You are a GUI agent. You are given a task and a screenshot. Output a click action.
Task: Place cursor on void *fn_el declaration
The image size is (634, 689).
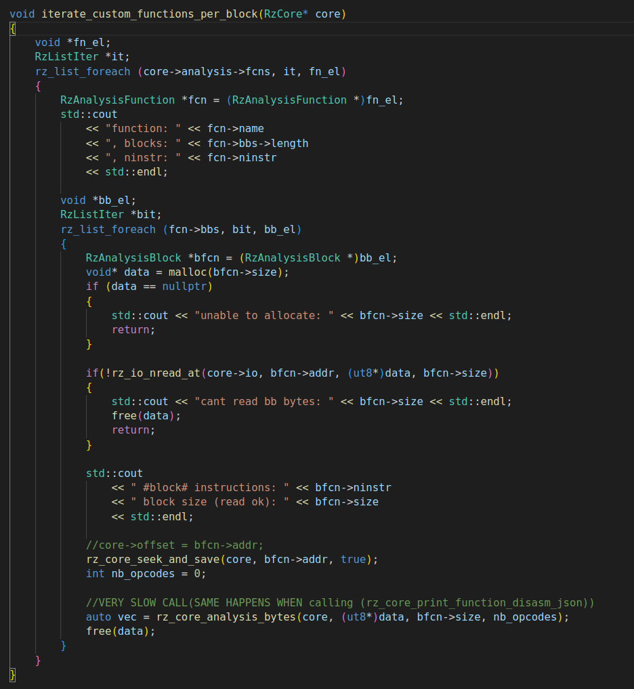[x=72, y=42]
